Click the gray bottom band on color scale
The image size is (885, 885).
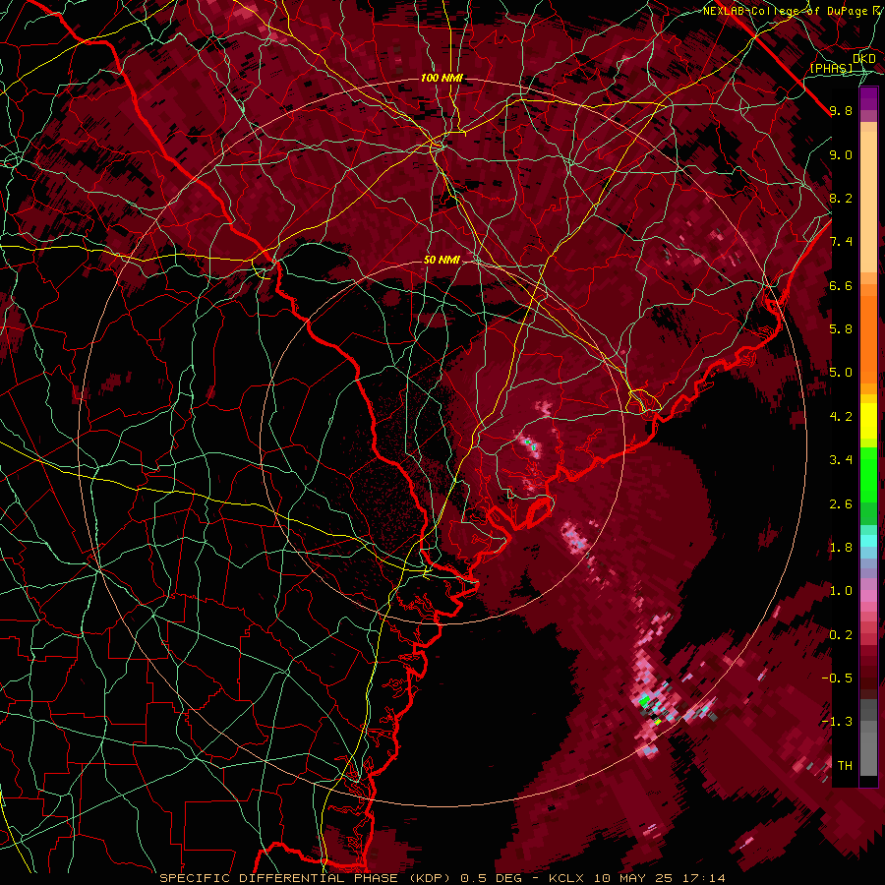click(x=868, y=748)
